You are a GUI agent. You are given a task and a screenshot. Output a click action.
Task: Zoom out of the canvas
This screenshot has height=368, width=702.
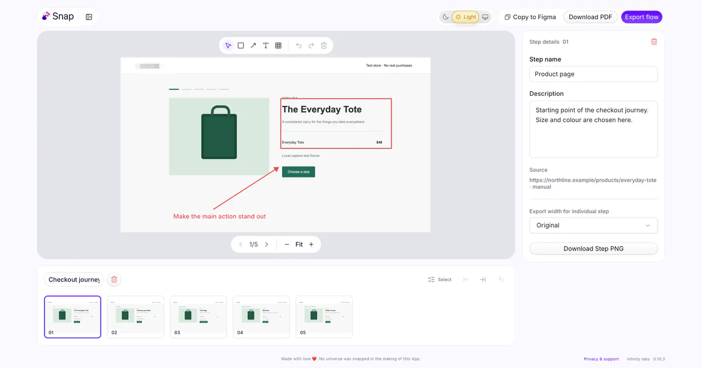[287, 245]
